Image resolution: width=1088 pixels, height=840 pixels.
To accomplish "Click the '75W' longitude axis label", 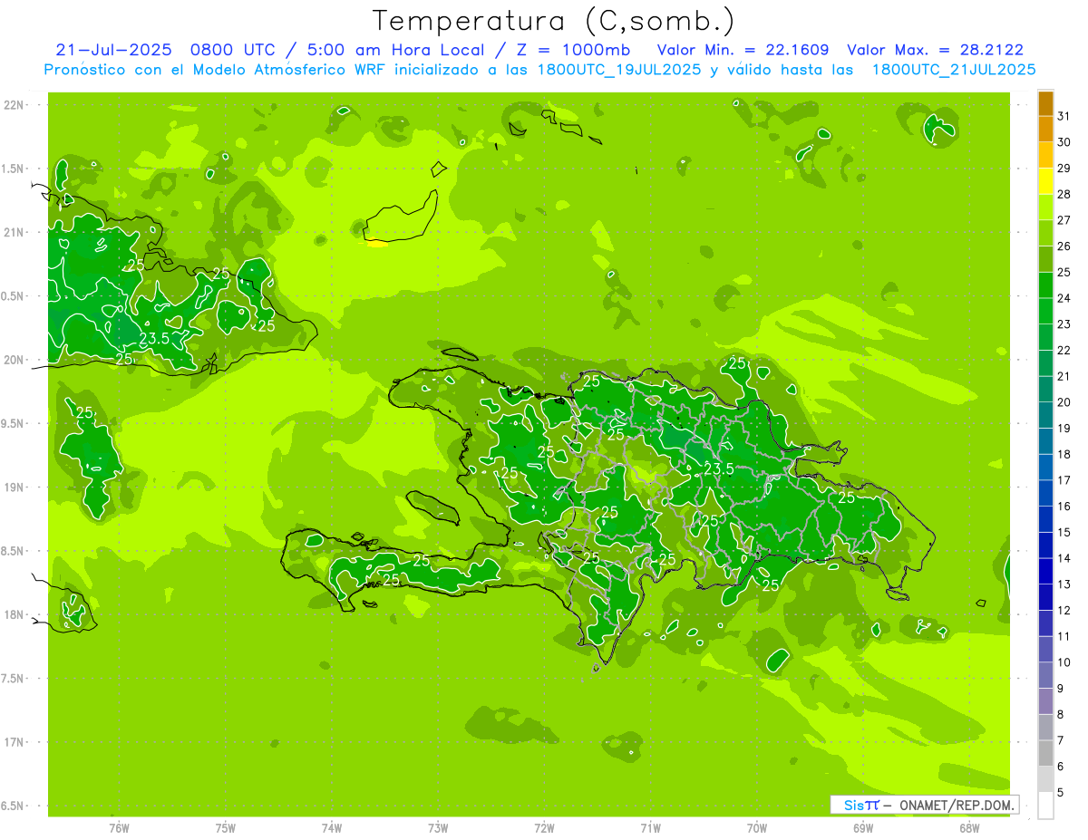I will 226,827.
